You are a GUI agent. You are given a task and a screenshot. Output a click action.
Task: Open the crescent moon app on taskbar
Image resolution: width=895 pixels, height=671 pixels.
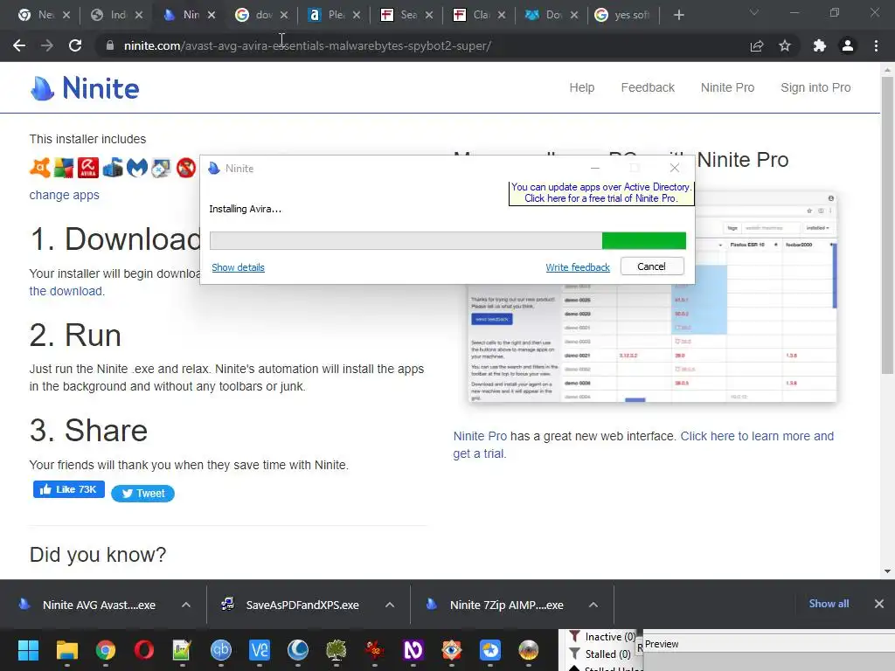coord(298,650)
